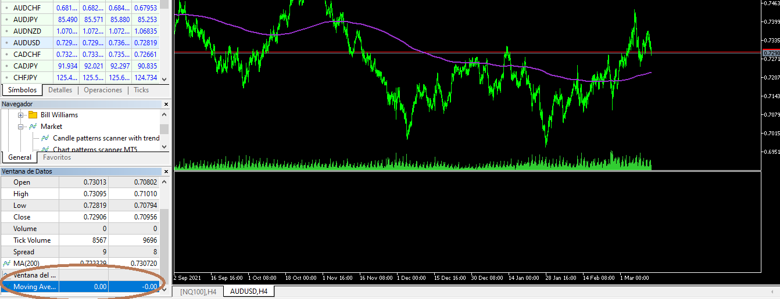This screenshot has width=780, height=299.
Task: Select the highlighted Moving Ave... row
Action: coord(80,287)
